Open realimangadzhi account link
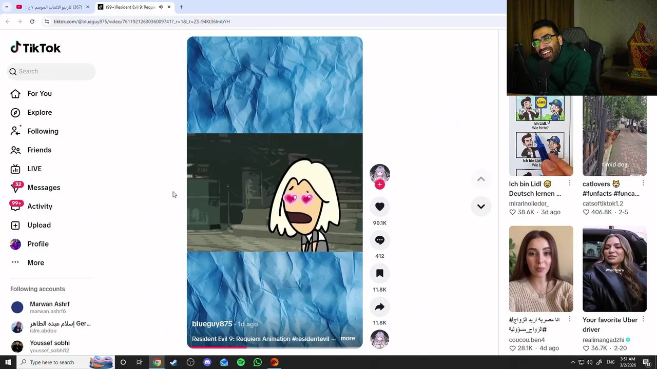The width and height of the screenshot is (657, 369). [604, 340]
